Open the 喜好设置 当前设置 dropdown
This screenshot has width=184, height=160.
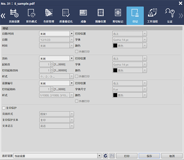point(57,156)
